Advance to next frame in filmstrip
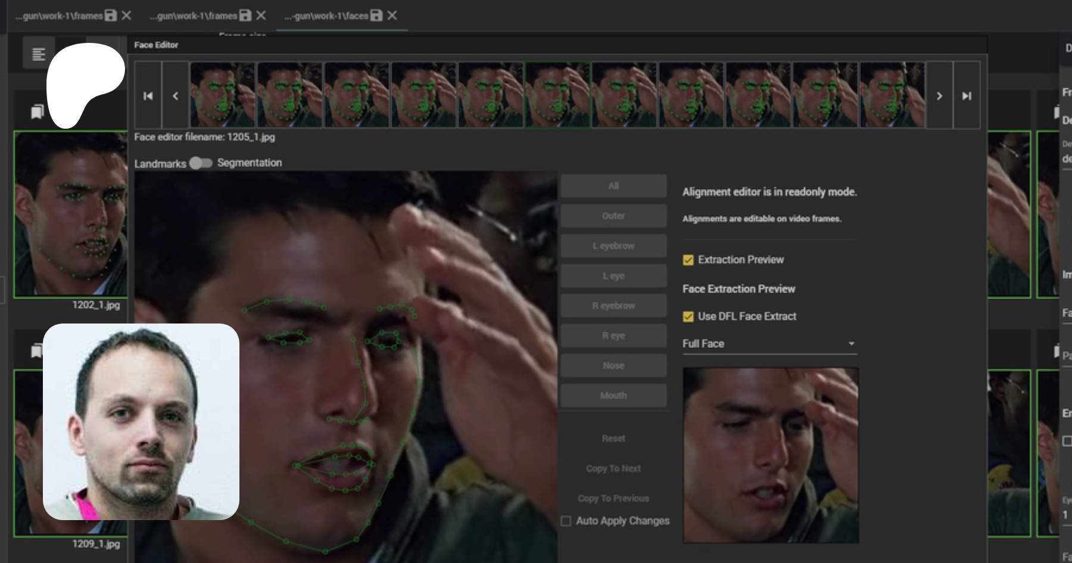 click(939, 96)
